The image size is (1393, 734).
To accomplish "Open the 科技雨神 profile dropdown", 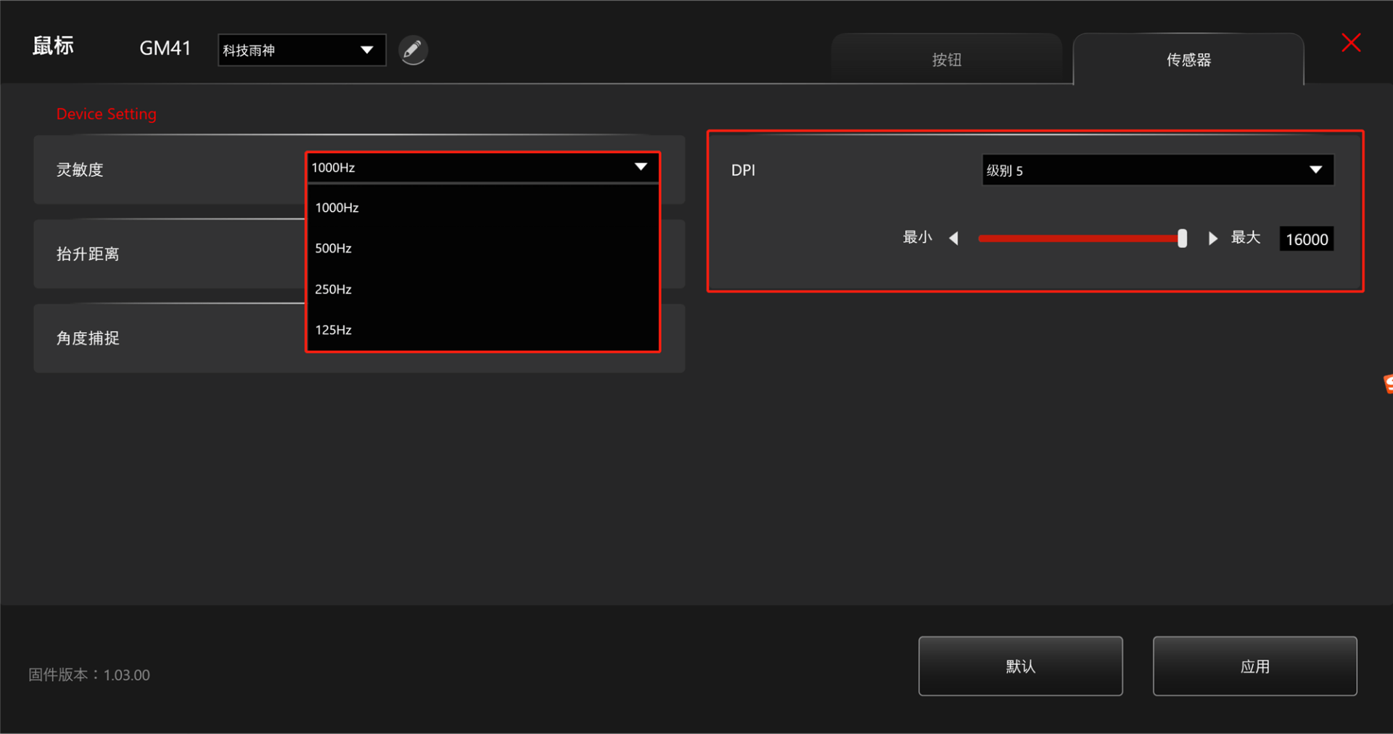I will coord(302,50).
